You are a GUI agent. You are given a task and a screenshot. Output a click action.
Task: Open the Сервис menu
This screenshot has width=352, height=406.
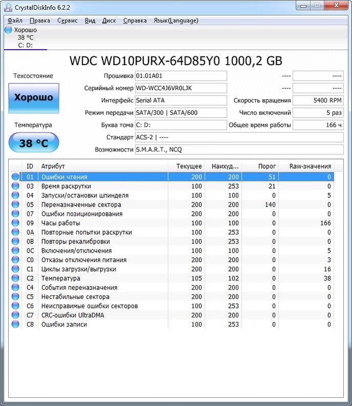[x=67, y=21]
